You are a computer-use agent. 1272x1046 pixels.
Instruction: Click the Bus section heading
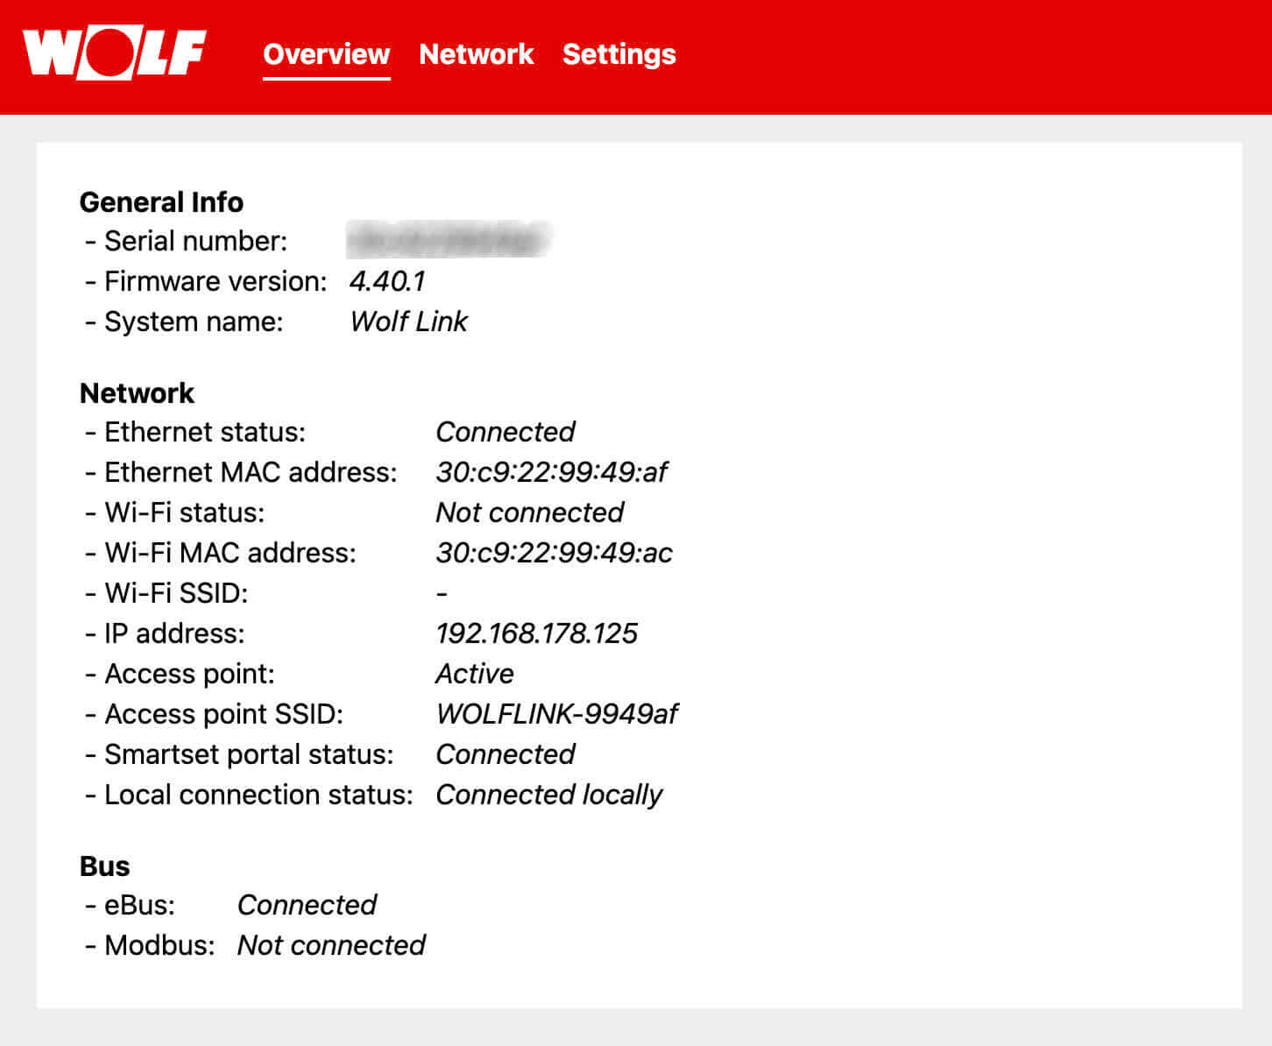point(104,866)
